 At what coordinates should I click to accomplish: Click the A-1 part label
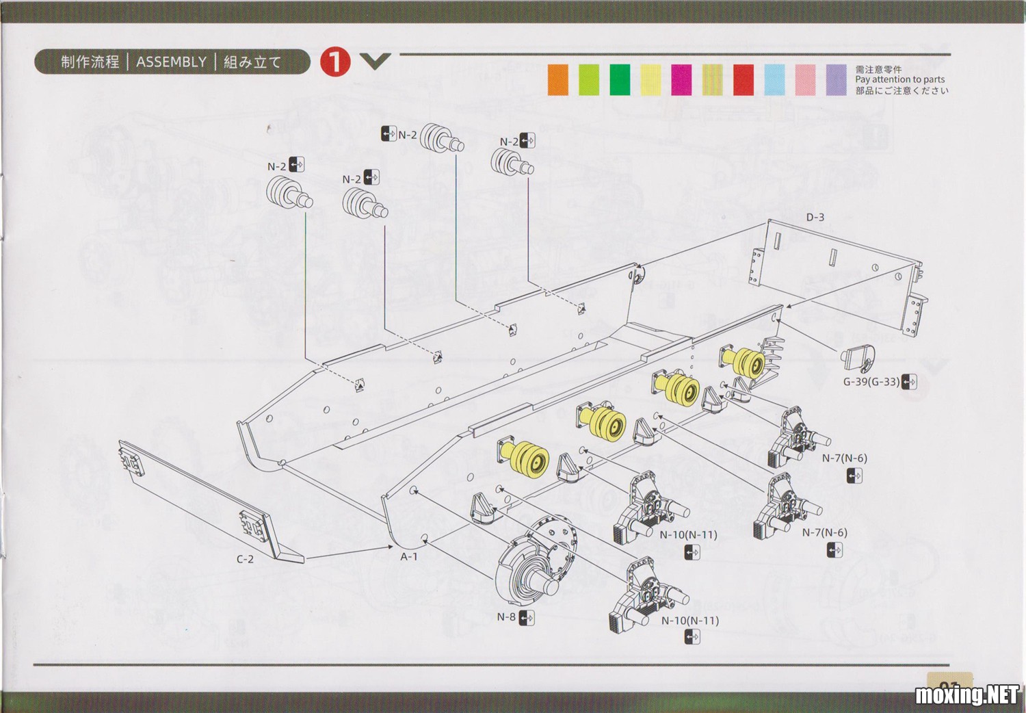[x=408, y=557]
